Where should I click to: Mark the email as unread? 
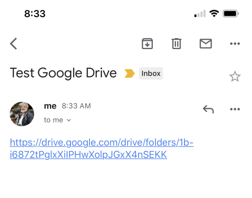(x=205, y=44)
